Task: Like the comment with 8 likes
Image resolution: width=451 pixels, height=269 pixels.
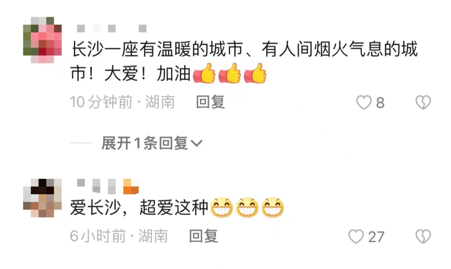Action: pyautogui.click(x=364, y=102)
